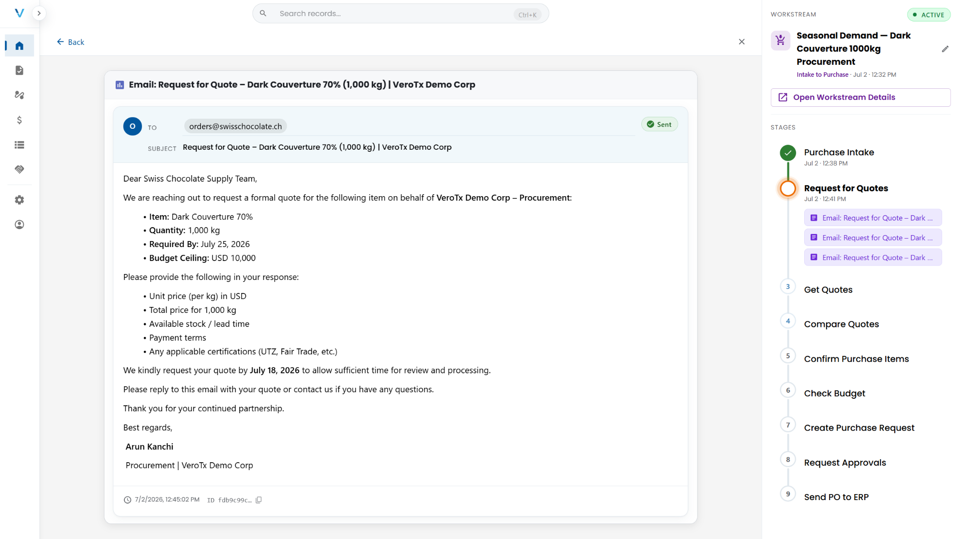Click the stage 9 number marker

788,494
